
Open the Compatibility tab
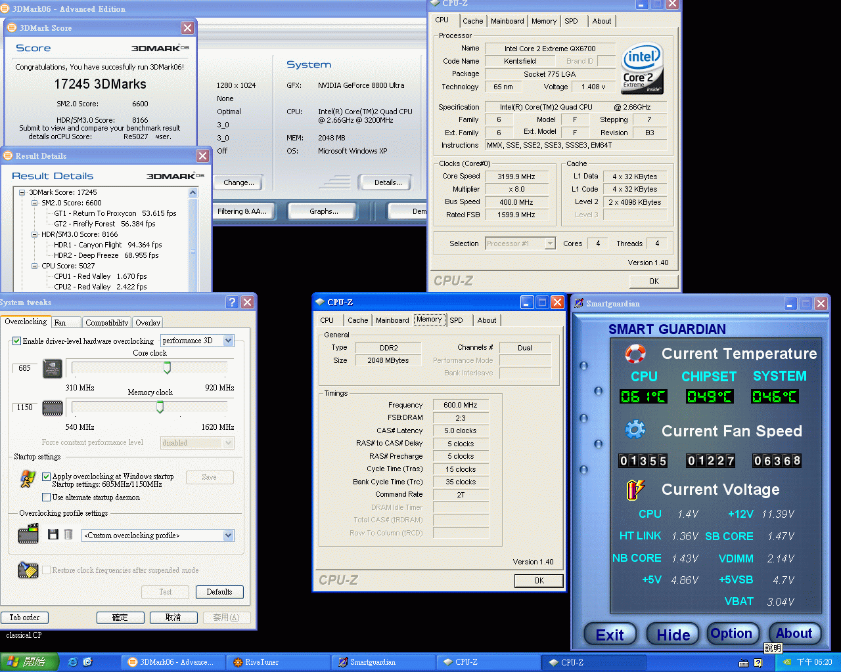pyautogui.click(x=107, y=322)
